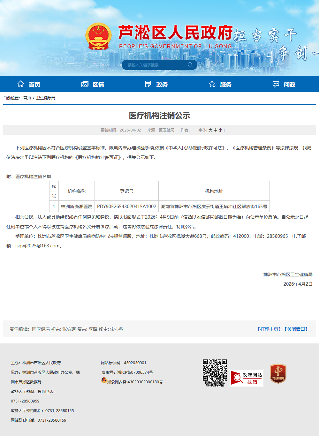Click the star icon beside 服务
Image resolution: width=319 pixels, height=436 pixels.
(212, 84)
